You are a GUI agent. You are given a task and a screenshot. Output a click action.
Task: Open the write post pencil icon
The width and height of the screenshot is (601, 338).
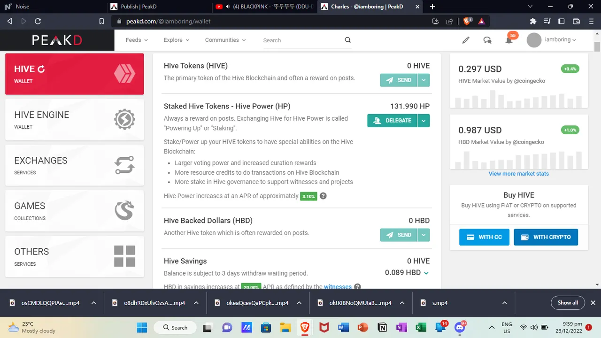tap(466, 40)
